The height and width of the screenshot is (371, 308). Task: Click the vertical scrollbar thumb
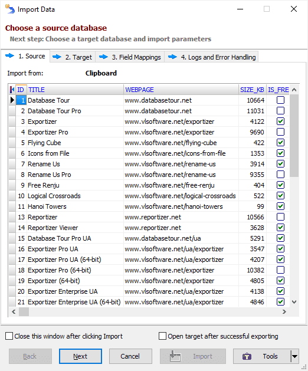[294, 136]
